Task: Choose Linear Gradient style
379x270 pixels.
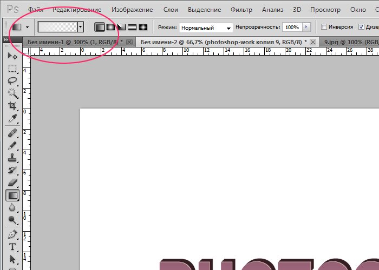Action: click(x=100, y=27)
